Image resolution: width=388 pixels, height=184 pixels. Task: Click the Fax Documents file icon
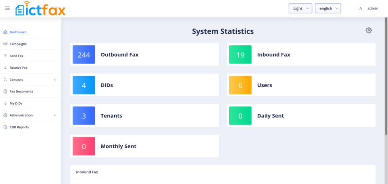[x=5, y=91]
